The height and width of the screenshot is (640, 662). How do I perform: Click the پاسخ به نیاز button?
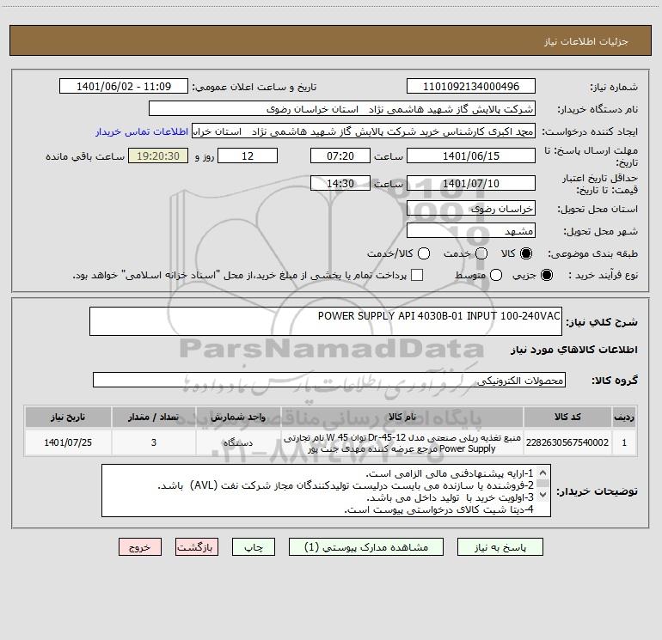(x=500, y=547)
